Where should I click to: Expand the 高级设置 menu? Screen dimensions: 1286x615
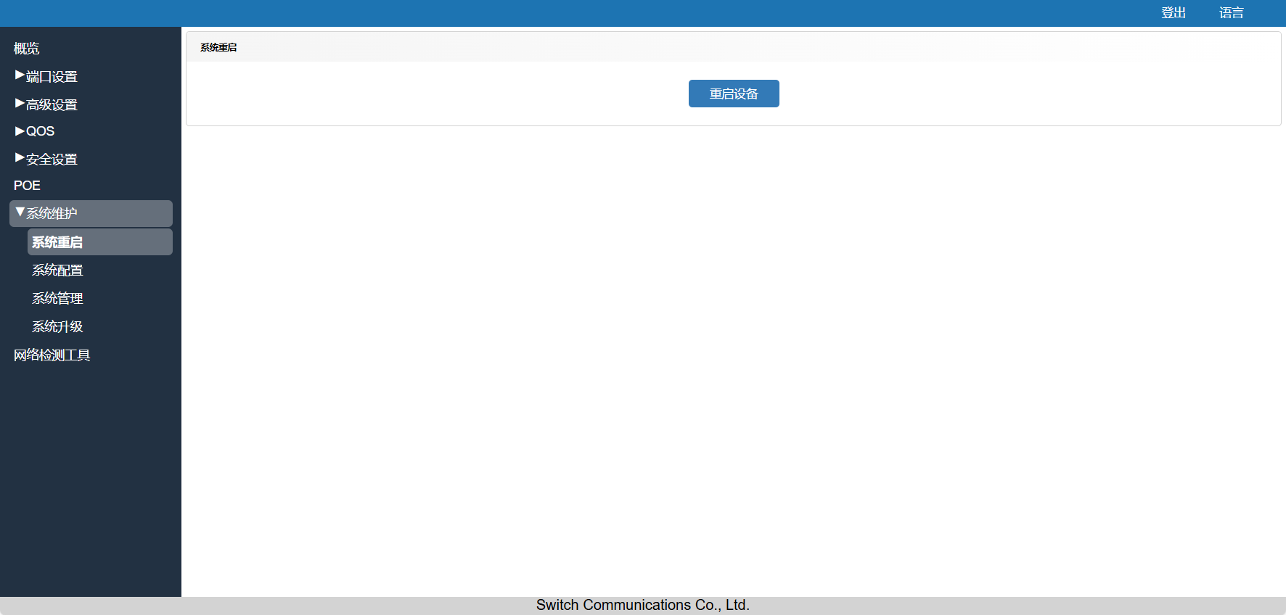(46, 104)
